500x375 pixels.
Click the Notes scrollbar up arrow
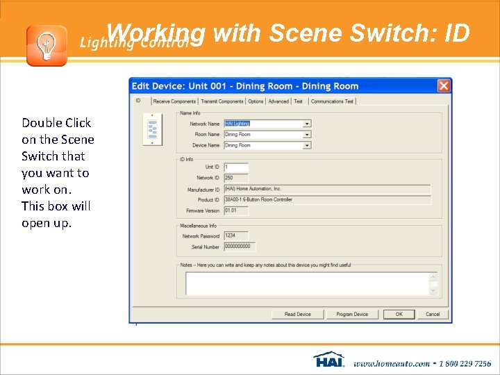pos(433,277)
